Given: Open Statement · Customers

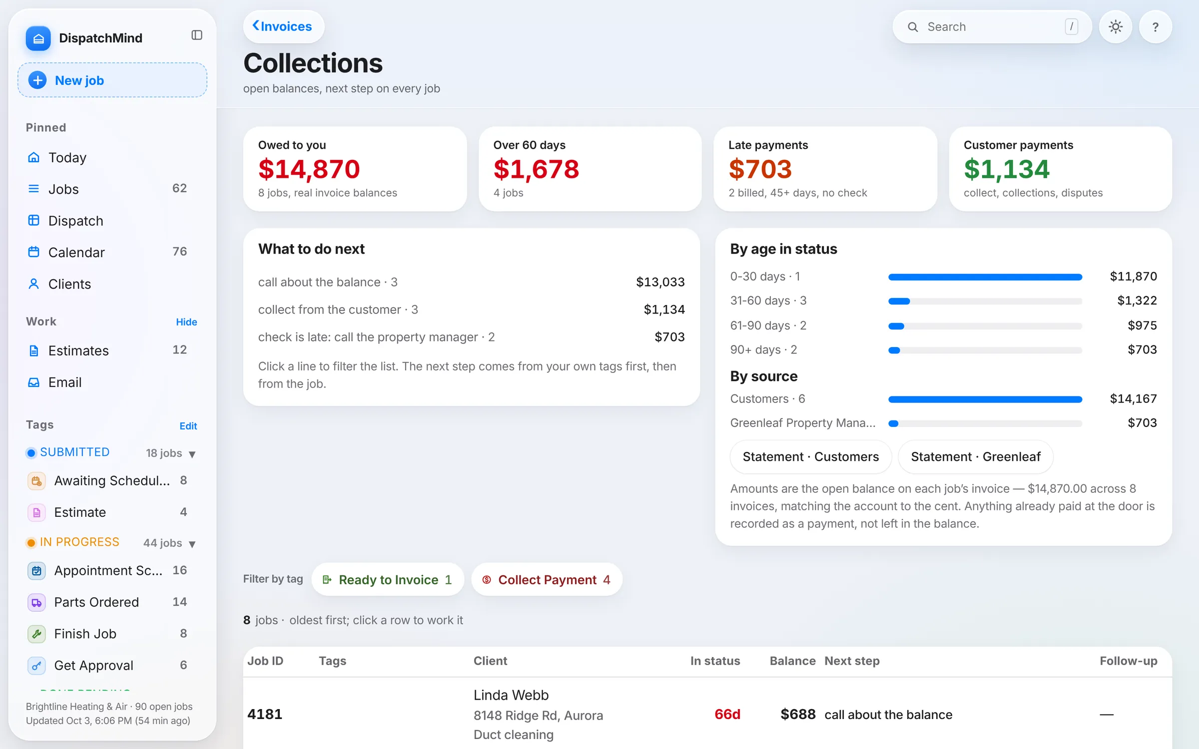Looking at the screenshot, I should [x=810, y=456].
